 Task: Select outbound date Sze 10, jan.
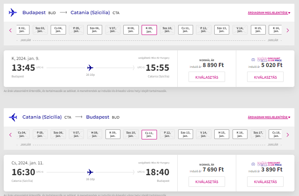(x=167, y=30)
